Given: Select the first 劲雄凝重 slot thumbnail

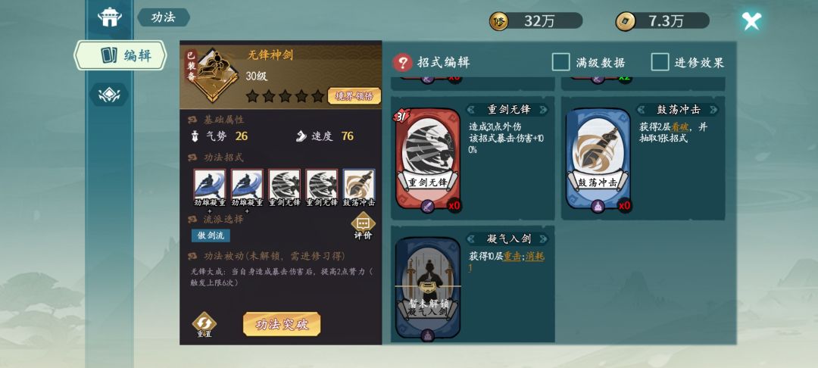Looking at the screenshot, I should click(x=210, y=184).
